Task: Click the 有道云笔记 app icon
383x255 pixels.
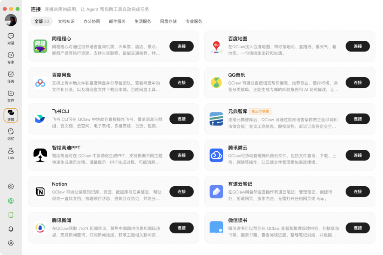Action: click(x=216, y=192)
